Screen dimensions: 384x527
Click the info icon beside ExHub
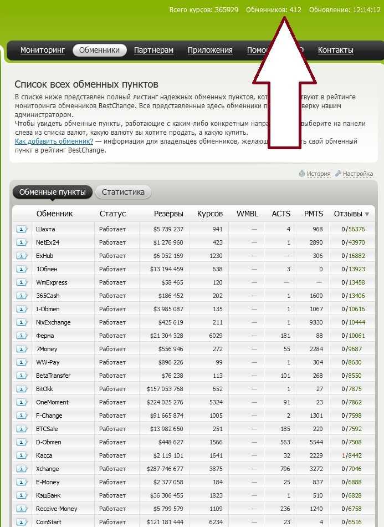pos(22,256)
